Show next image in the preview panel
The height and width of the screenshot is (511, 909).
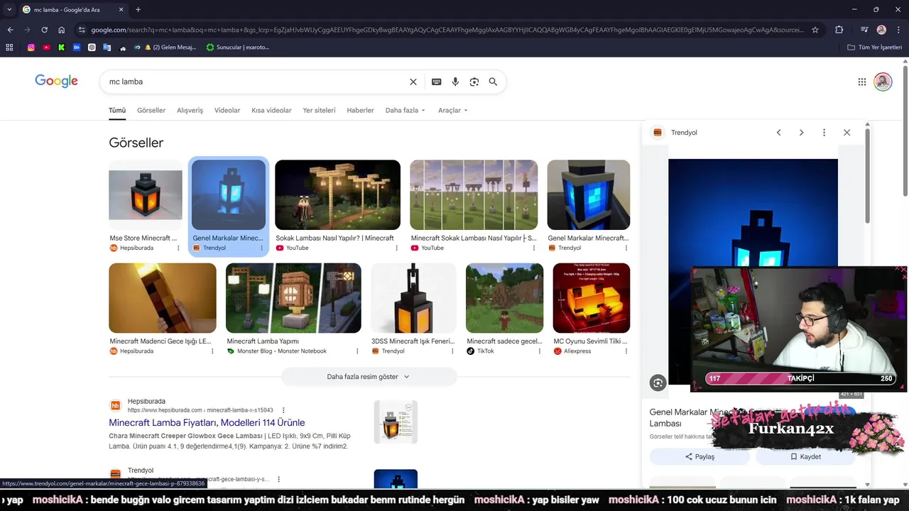click(x=801, y=133)
